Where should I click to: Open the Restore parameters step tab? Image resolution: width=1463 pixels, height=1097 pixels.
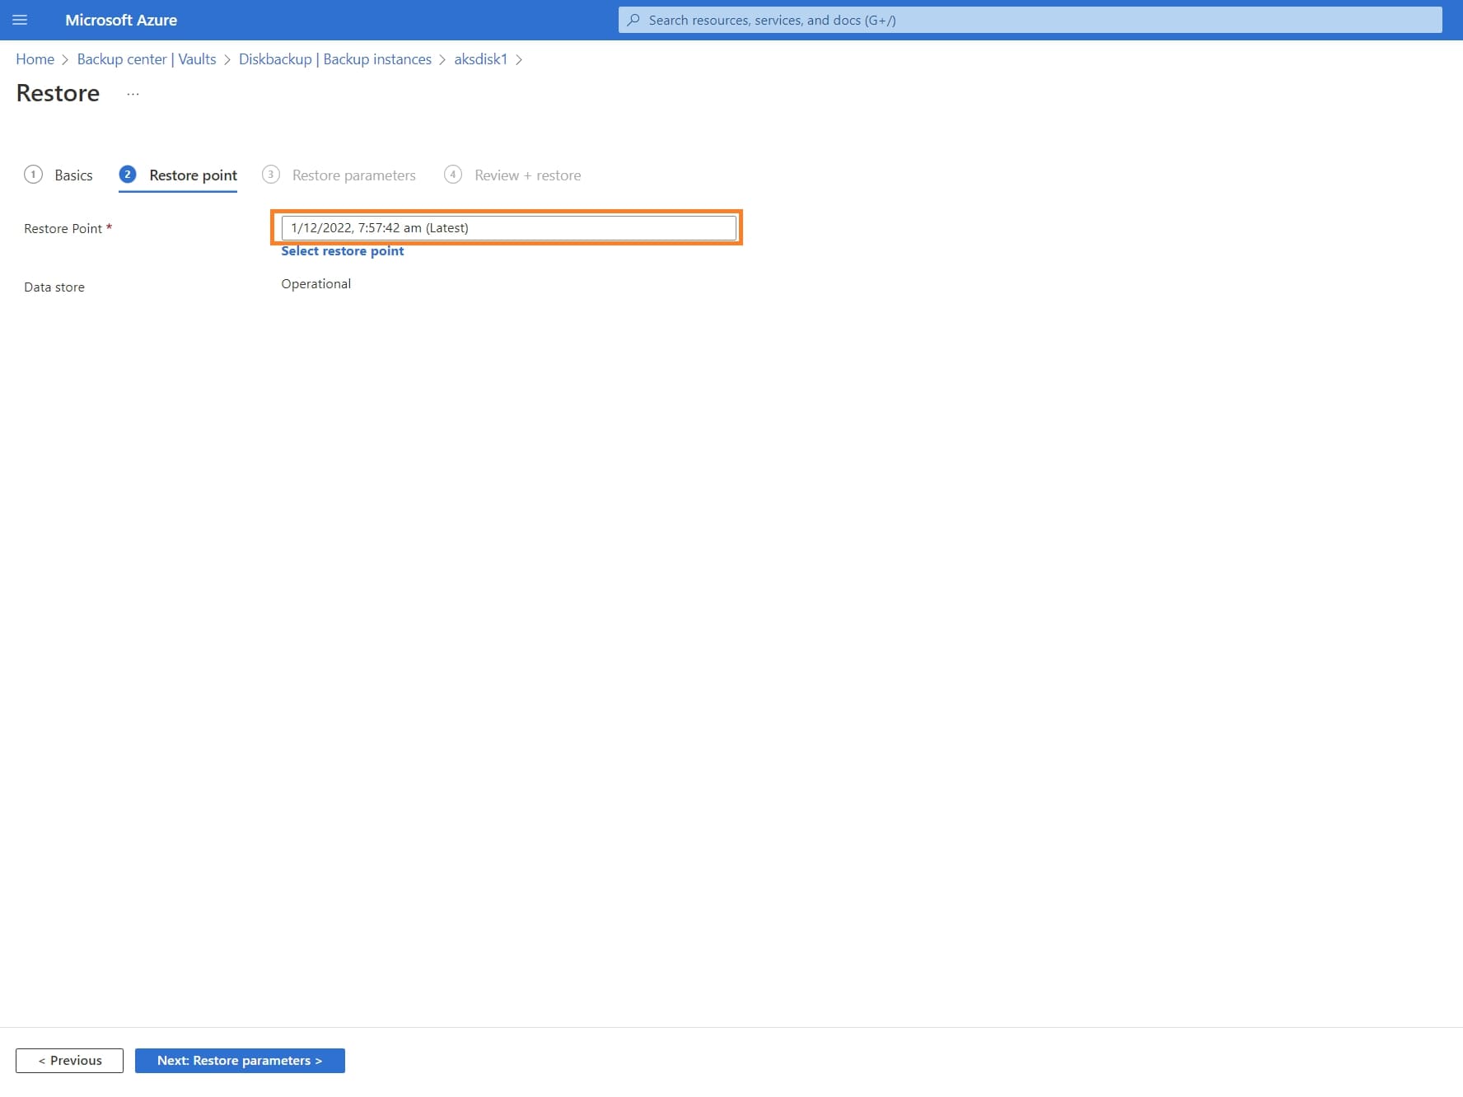point(339,175)
